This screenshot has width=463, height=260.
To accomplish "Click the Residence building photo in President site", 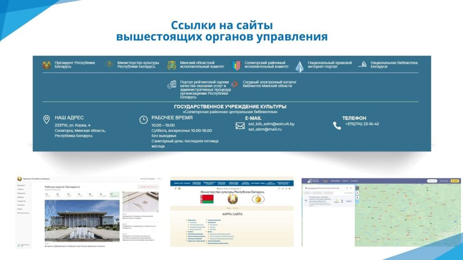I will coord(82,221).
